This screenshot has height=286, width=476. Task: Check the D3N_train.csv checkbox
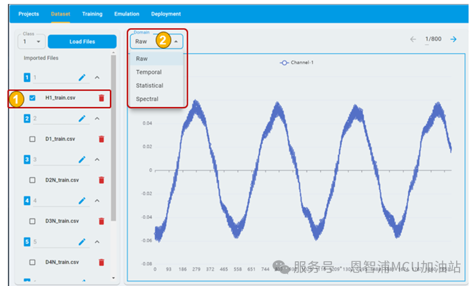click(x=32, y=221)
